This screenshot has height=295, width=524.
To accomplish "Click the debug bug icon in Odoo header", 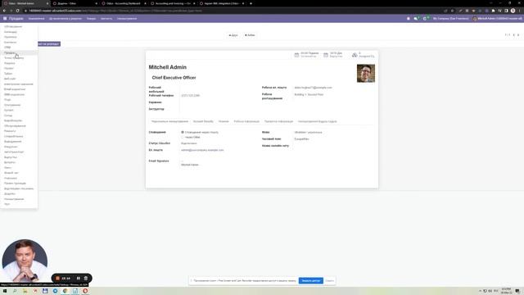I will click(409, 18).
